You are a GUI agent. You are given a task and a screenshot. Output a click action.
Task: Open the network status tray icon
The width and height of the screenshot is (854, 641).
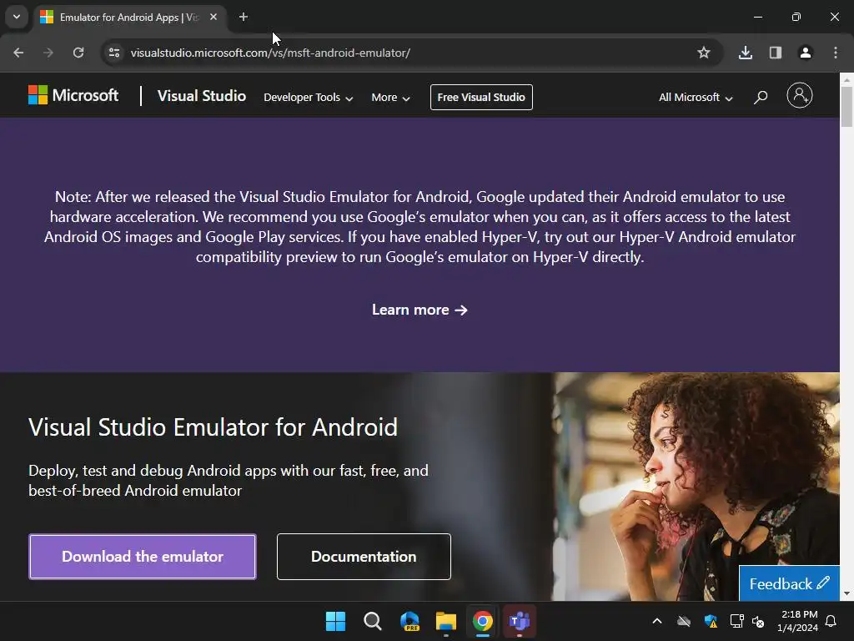pyautogui.click(x=737, y=621)
